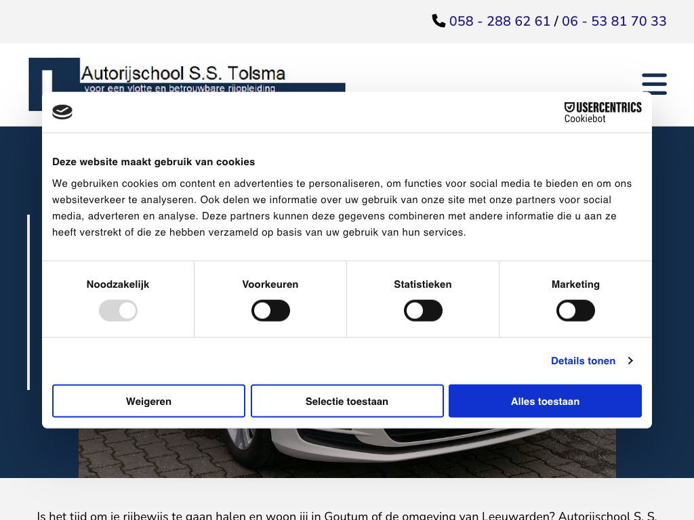Call the landline number 058 - 288 62 61
Image resolution: width=694 pixels, height=520 pixels.
coord(499,21)
